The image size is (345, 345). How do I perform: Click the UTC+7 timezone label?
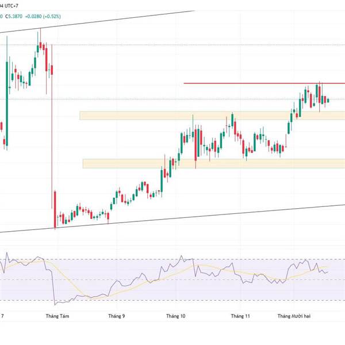pyautogui.click(x=11, y=6)
